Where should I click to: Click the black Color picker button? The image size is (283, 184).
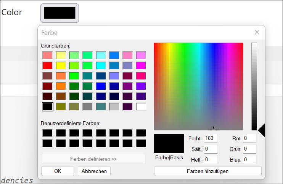[x=59, y=13]
